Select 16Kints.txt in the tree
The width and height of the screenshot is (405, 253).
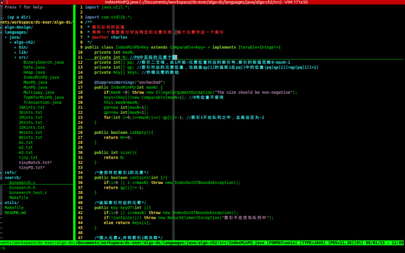pyautogui.click(x=31, y=107)
